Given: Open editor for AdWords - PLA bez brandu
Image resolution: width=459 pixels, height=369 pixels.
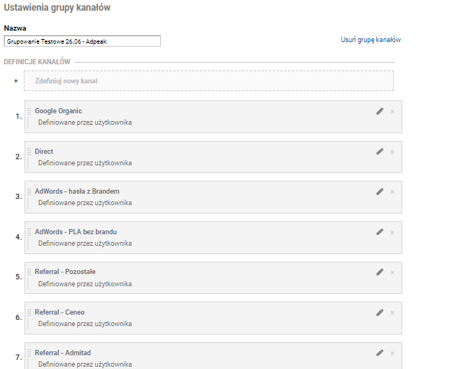Looking at the screenshot, I should point(379,232).
